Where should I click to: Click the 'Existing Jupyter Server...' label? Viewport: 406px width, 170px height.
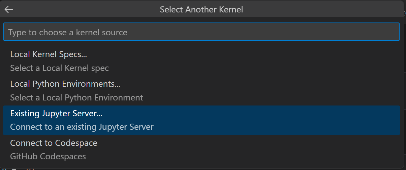[x=56, y=114]
